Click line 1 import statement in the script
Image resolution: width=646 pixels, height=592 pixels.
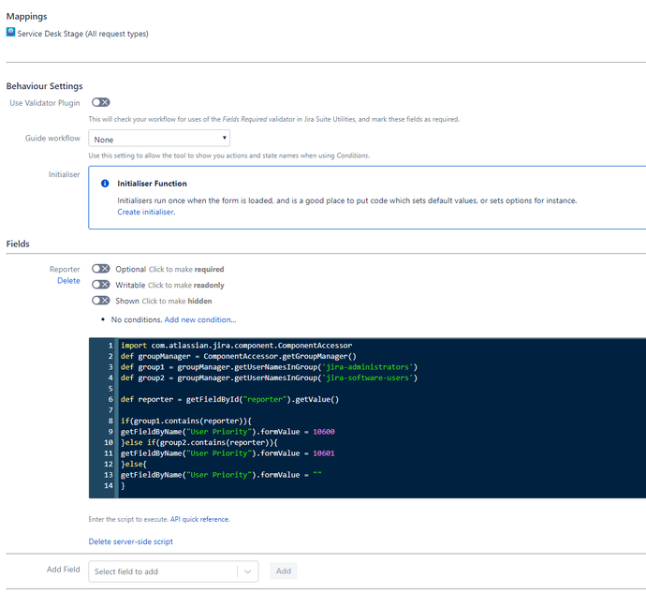[x=237, y=346]
